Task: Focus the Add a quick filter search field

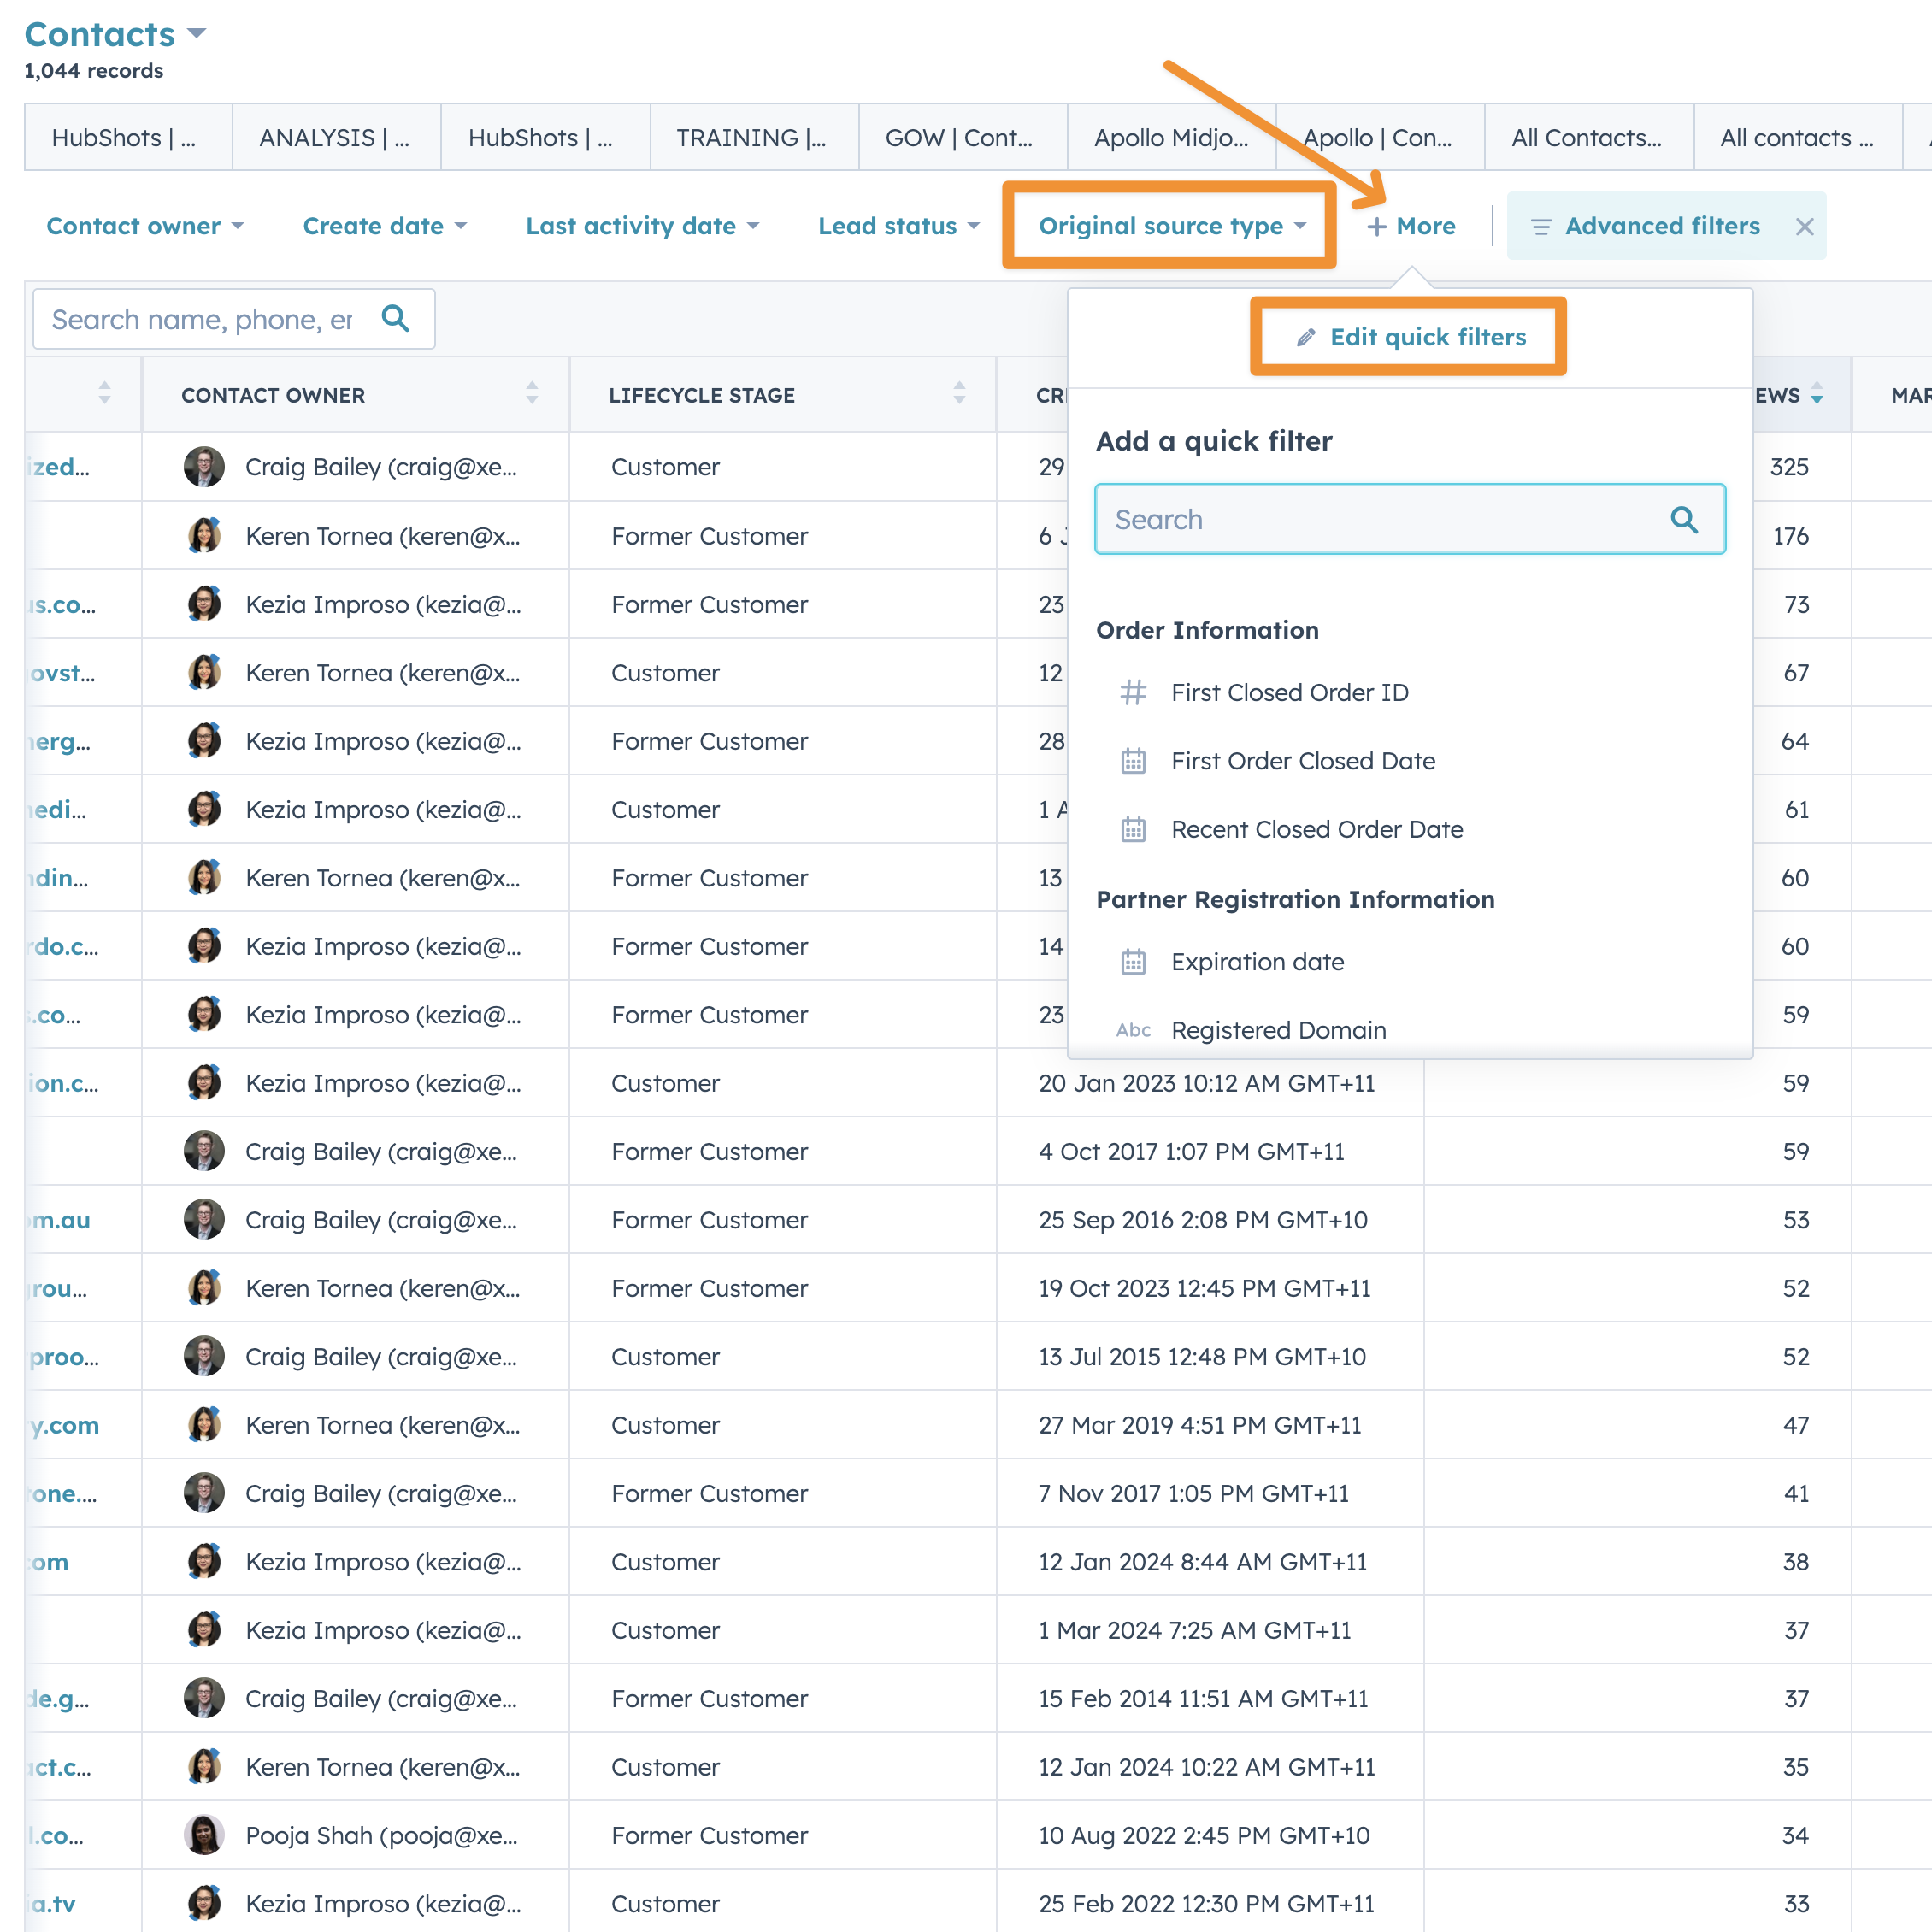Action: [x=1380, y=520]
